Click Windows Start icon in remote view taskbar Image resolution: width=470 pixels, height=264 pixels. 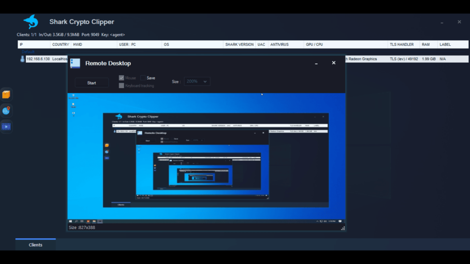[70, 221]
